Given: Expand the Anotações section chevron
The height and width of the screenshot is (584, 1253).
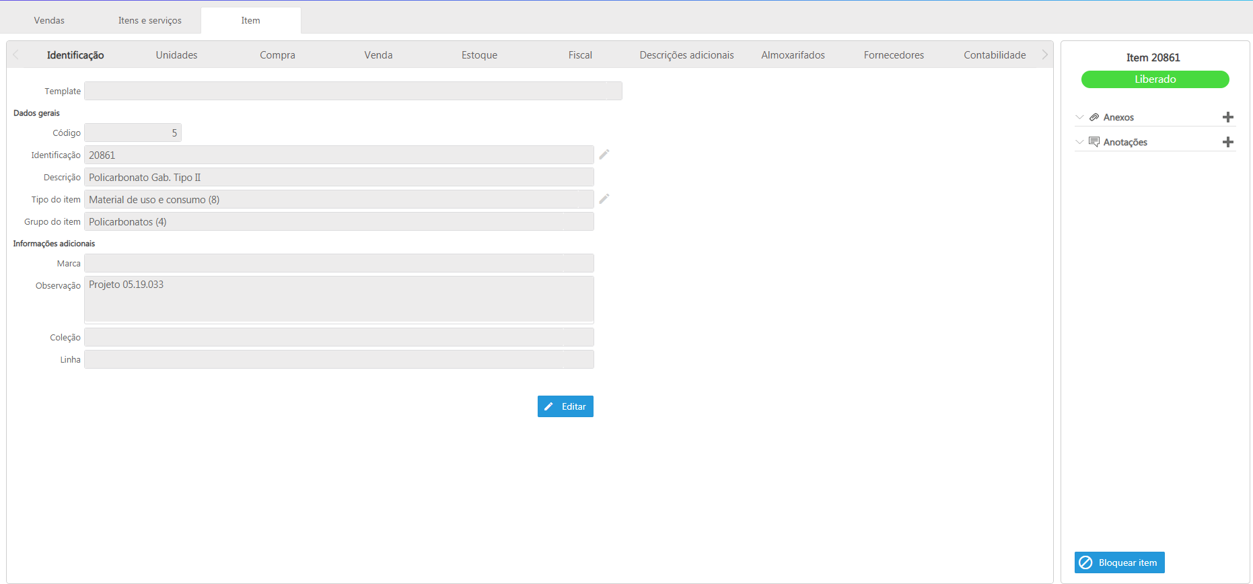Looking at the screenshot, I should coord(1080,142).
